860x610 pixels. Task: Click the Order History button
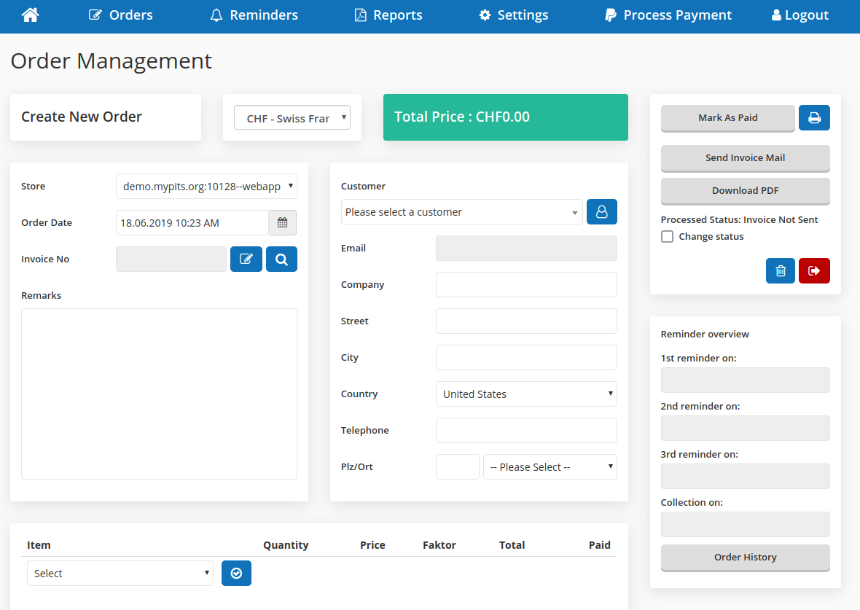745,558
